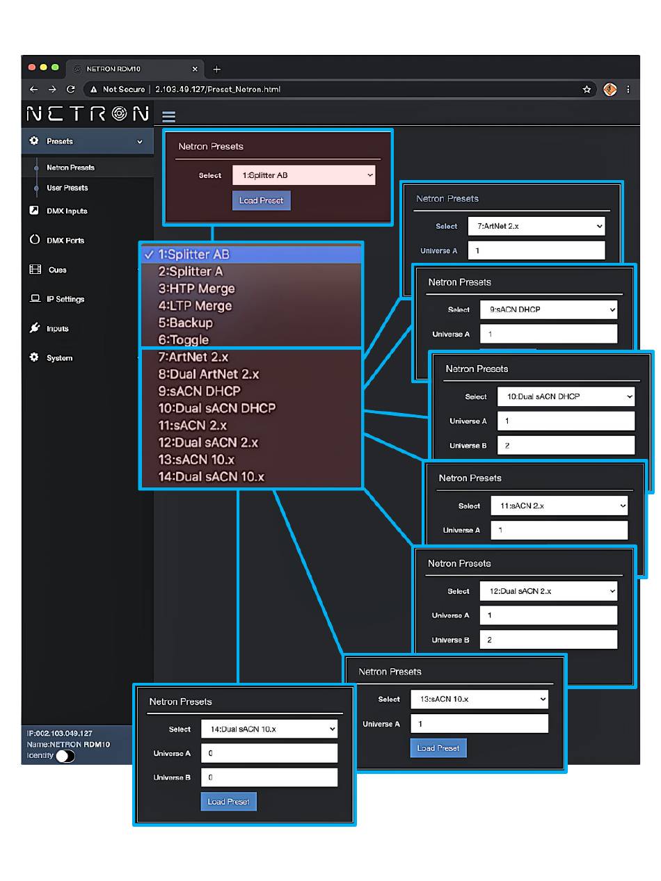The width and height of the screenshot is (661, 881).
Task: Click the browser back arrow
Action: coord(33,89)
